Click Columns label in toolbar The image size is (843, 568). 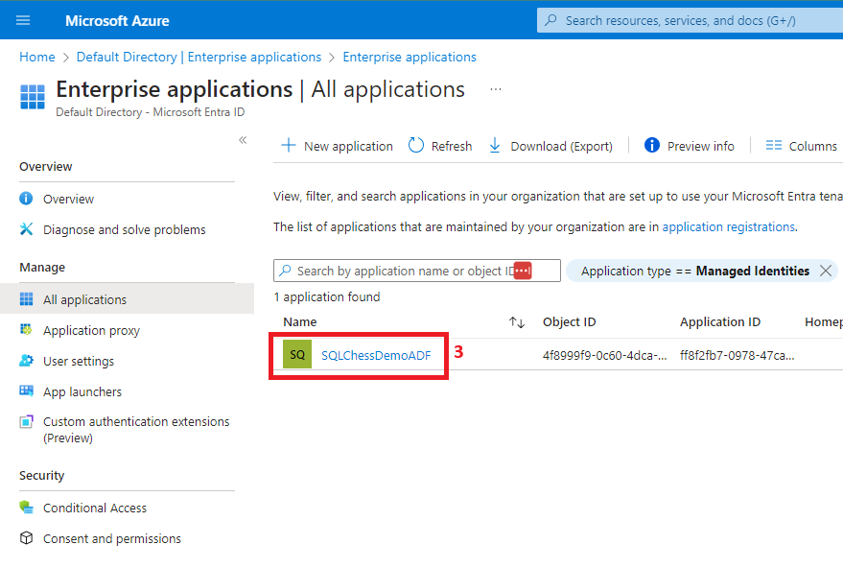coord(813,146)
